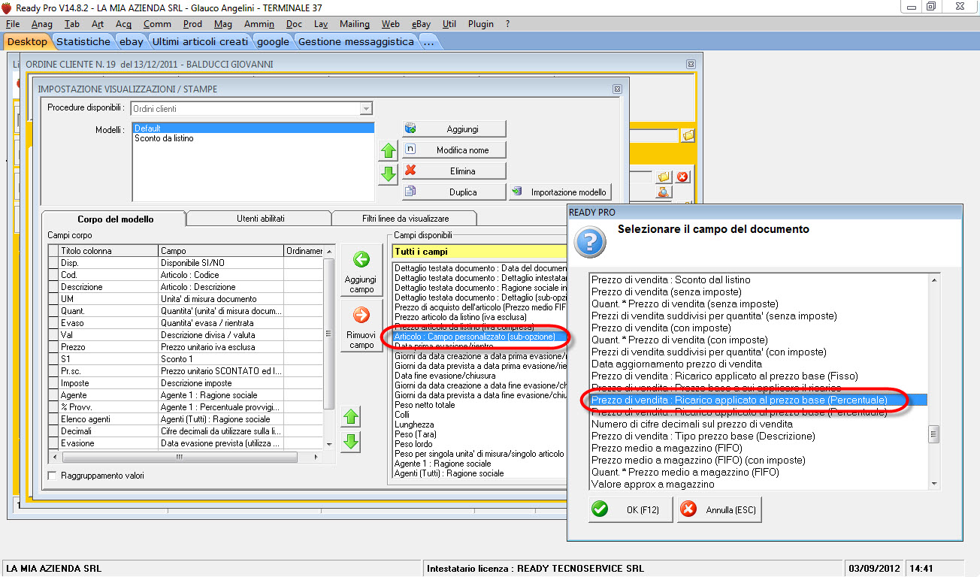Cancel the dialog with Annulla (ESC)

(718, 510)
